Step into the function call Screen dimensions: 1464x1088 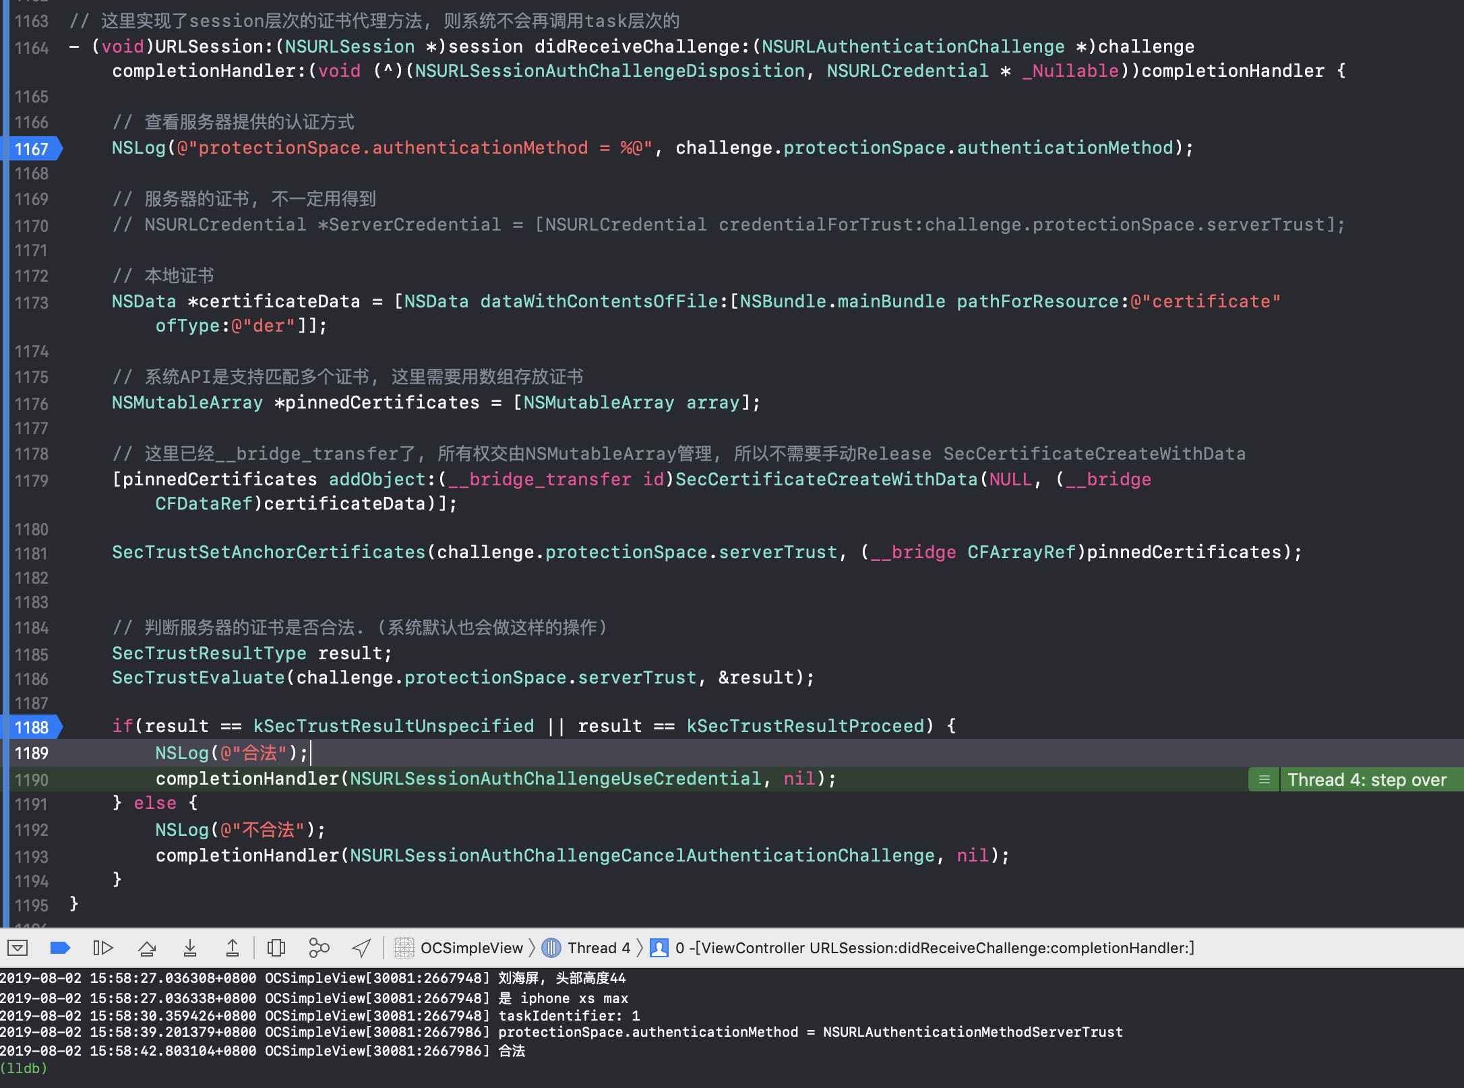click(x=190, y=948)
